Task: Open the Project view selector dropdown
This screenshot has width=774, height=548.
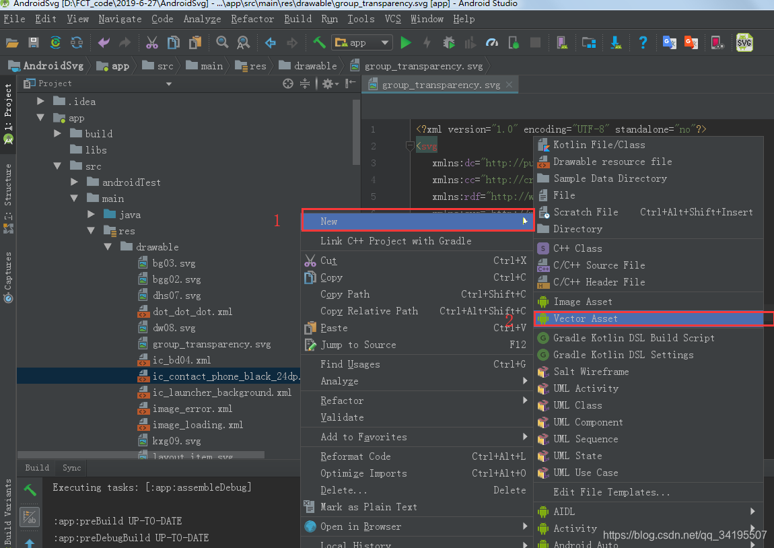Action: [169, 83]
